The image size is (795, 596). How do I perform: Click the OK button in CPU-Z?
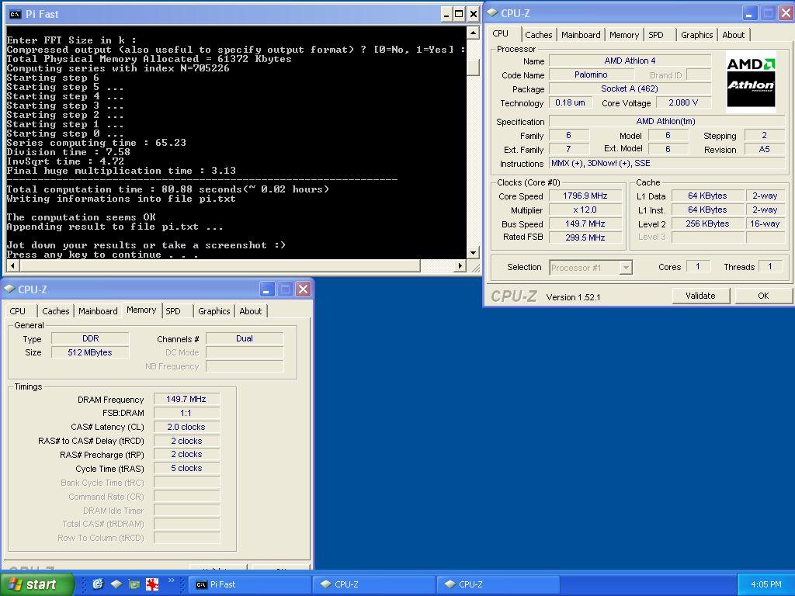764,296
